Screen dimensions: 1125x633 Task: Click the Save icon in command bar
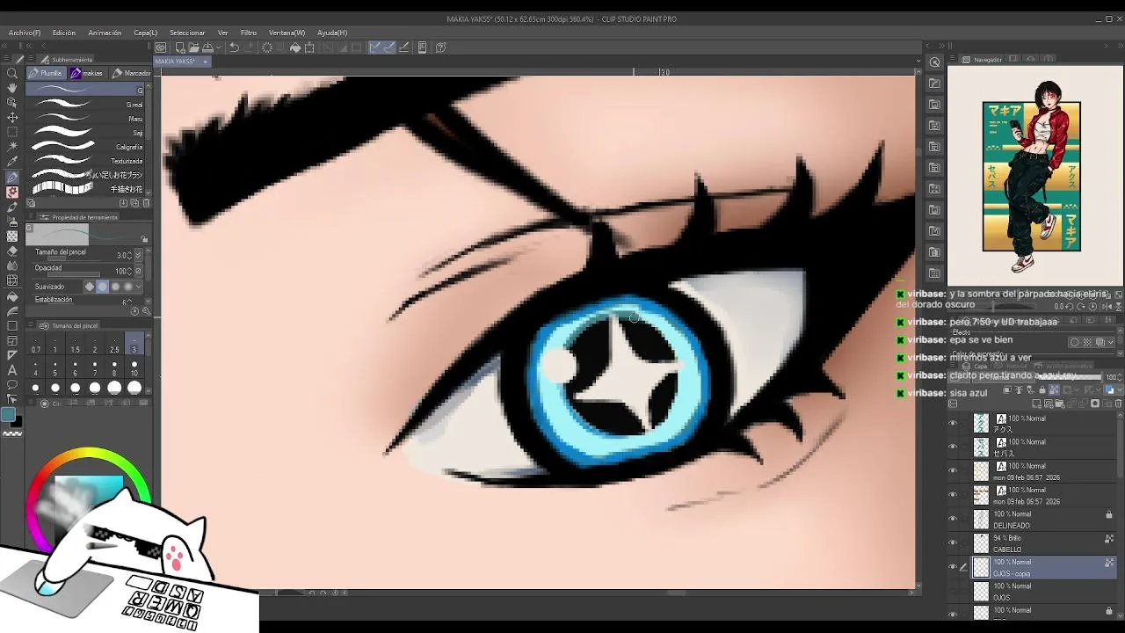coord(207,47)
